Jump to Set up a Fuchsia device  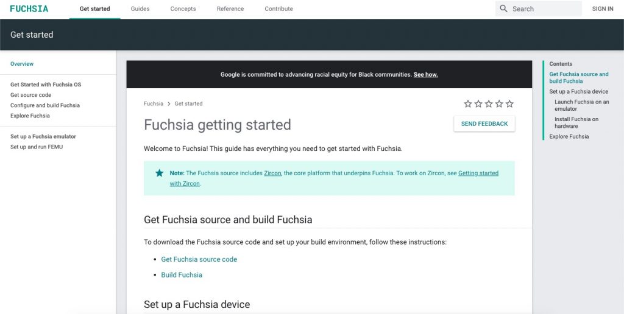(579, 91)
